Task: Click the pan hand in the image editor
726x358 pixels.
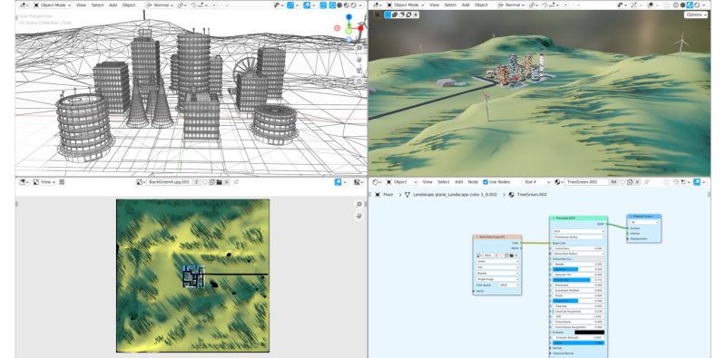Action: coord(358,216)
